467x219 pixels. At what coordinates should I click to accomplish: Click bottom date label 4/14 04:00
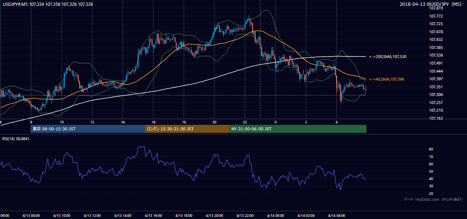[x=337, y=215]
